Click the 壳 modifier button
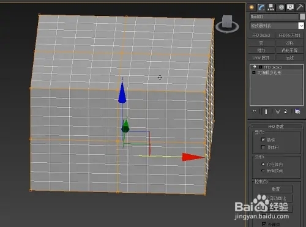 click(x=261, y=43)
